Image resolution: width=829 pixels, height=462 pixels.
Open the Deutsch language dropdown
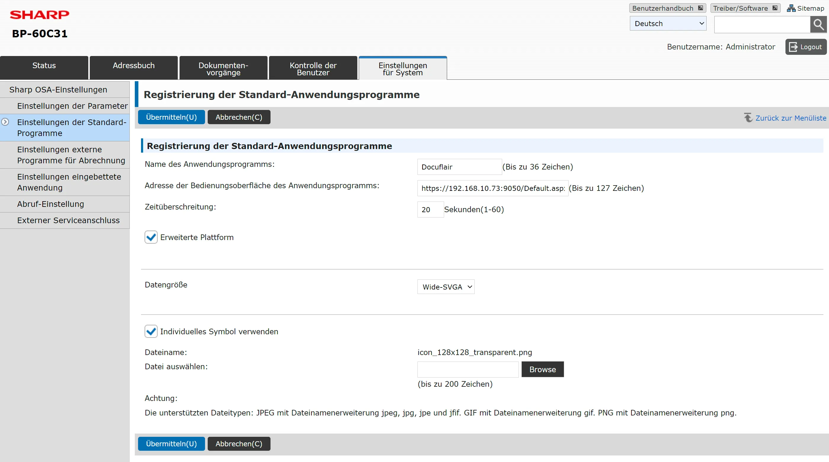click(668, 23)
